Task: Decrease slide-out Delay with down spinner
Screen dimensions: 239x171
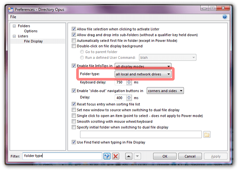Action: (x=129, y=99)
